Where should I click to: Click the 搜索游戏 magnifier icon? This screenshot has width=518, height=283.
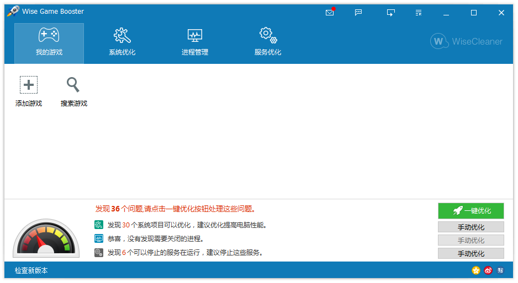73,85
